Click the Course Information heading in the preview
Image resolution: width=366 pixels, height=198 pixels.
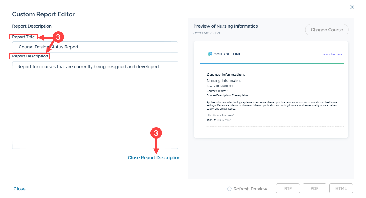tap(226, 75)
